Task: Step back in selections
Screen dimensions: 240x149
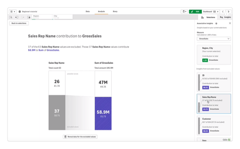Action: 16,17
